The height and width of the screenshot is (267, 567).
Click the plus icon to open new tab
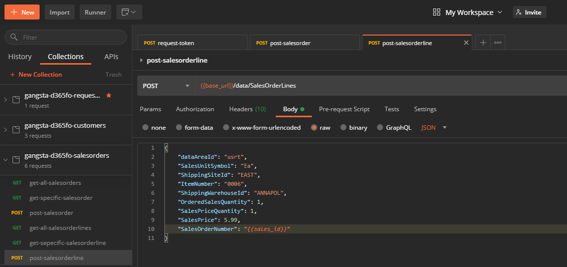coord(483,43)
